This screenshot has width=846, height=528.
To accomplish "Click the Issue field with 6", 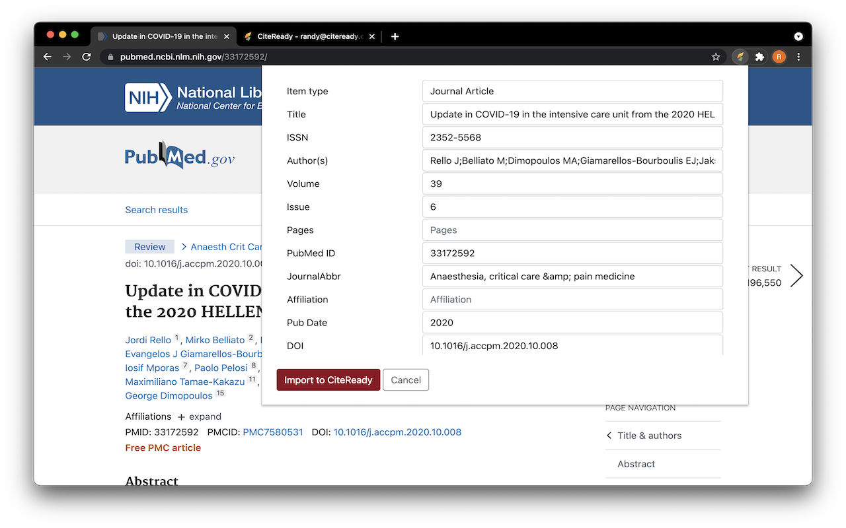I will 572,207.
